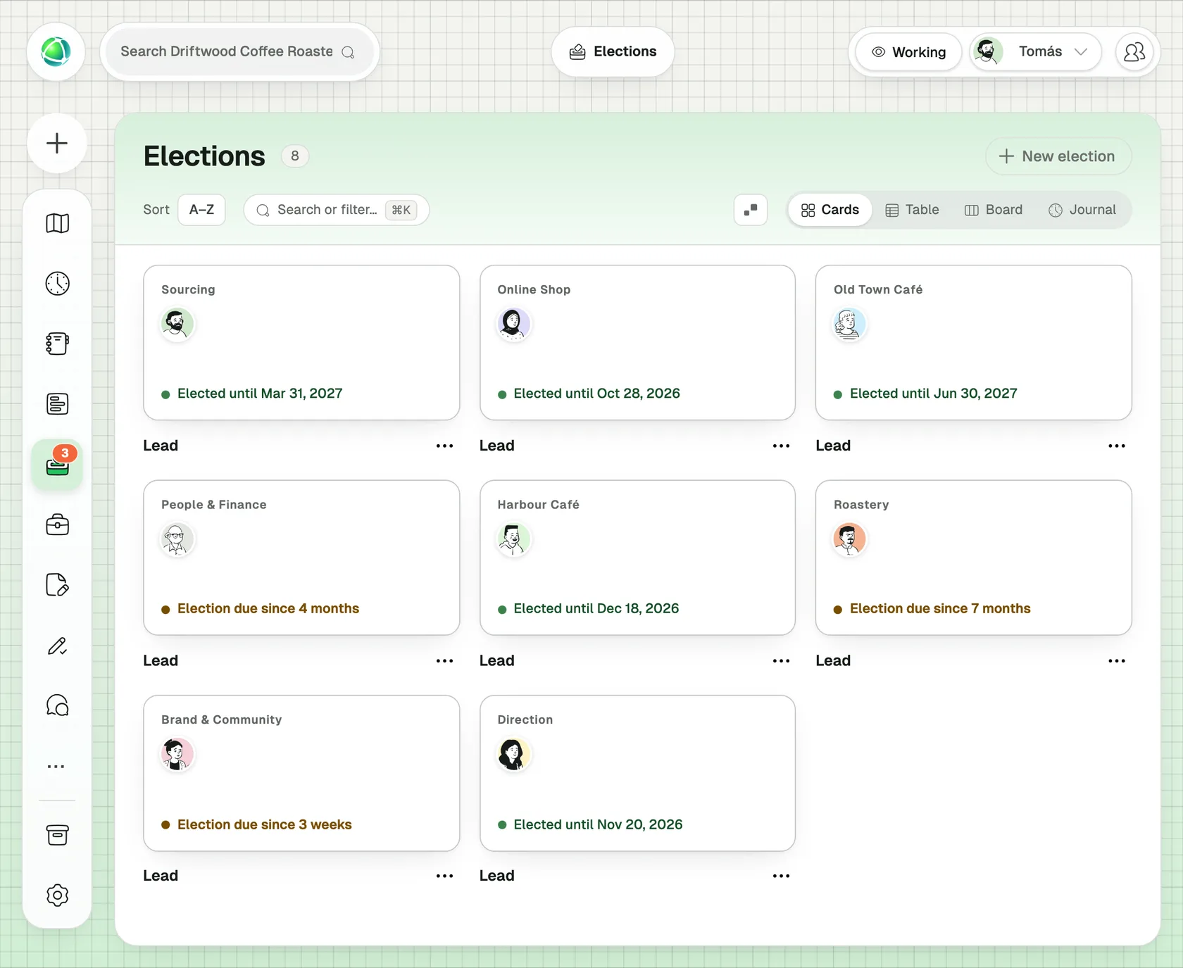Open the Roastery card options menu
This screenshot has height=968, width=1183.
pos(1117,661)
